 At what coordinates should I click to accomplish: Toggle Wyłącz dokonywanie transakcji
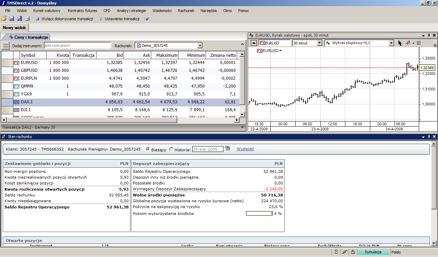point(64,19)
